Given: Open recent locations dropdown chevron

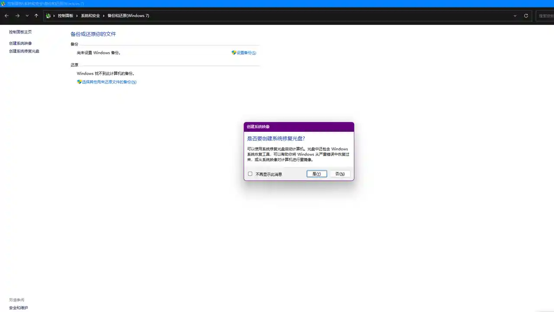Looking at the screenshot, I should [x=27, y=16].
